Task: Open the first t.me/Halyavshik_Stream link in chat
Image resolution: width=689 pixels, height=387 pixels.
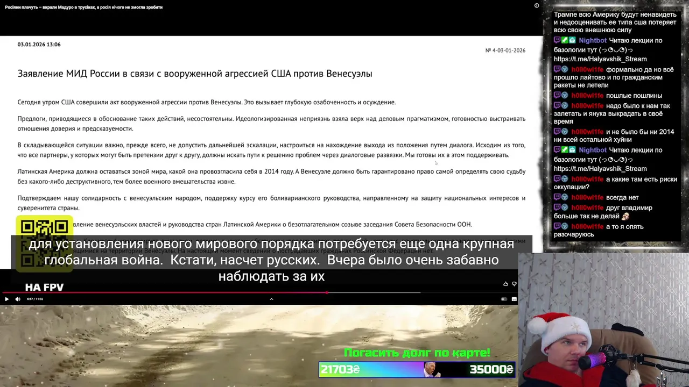Action: pos(600,59)
